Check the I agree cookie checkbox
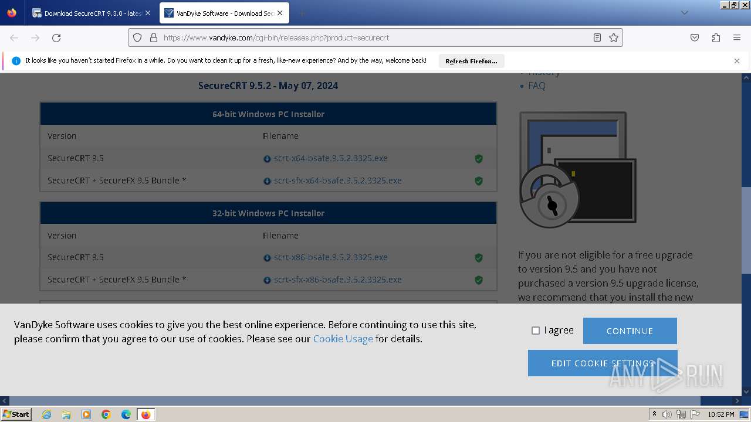 coord(536,331)
